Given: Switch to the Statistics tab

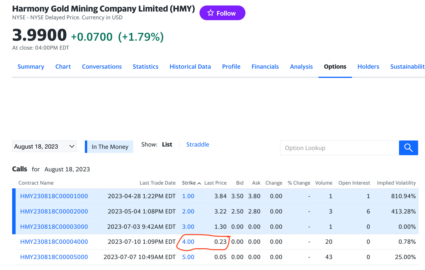Looking at the screenshot, I should click(146, 67).
